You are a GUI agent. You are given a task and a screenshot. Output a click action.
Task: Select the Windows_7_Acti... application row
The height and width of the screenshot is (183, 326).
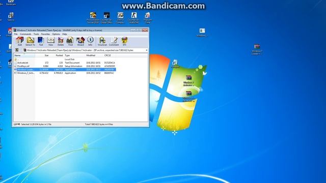[65, 73]
